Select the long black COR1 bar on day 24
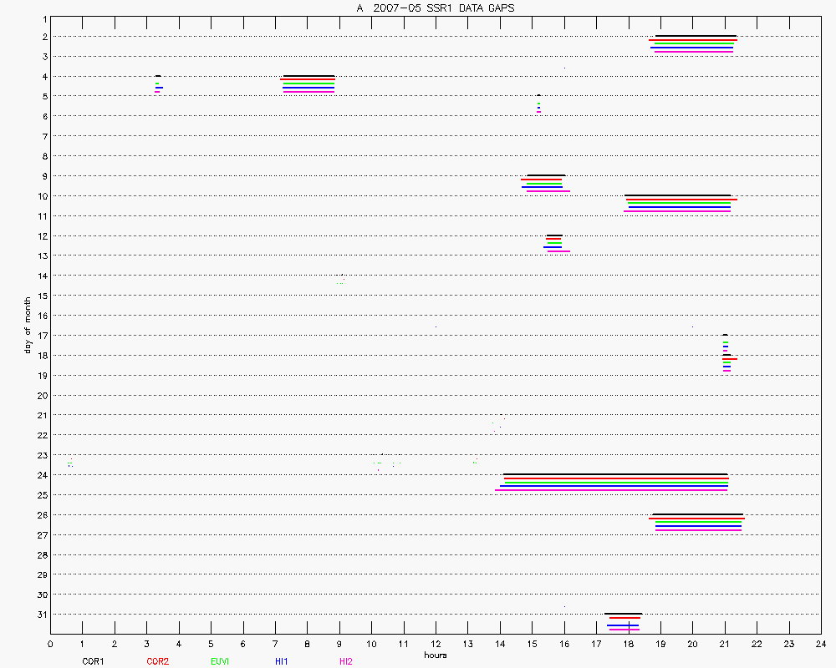The width and height of the screenshot is (836, 668). (615, 474)
